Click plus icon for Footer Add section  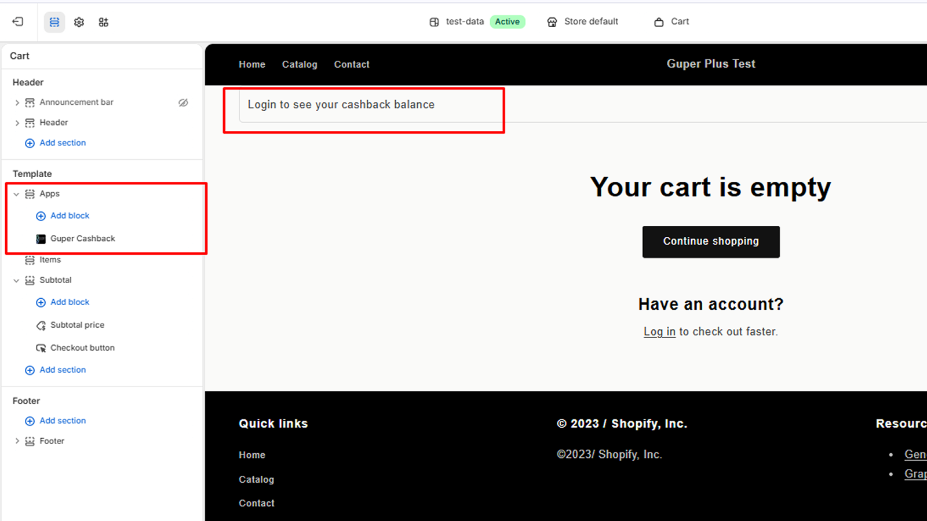tap(30, 421)
